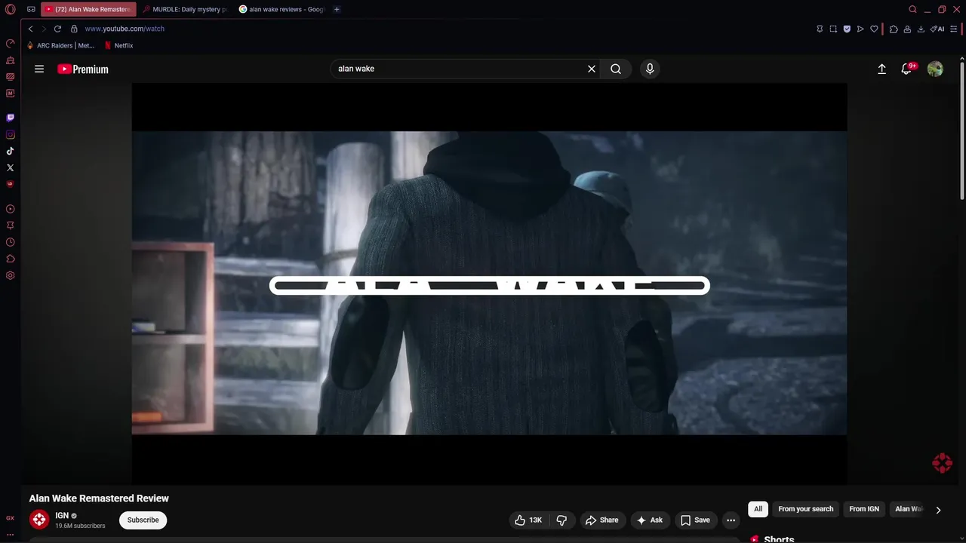This screenshot has width=966, height=543.
Task: Open a new browser tab
Action: [x=337, y=10]
